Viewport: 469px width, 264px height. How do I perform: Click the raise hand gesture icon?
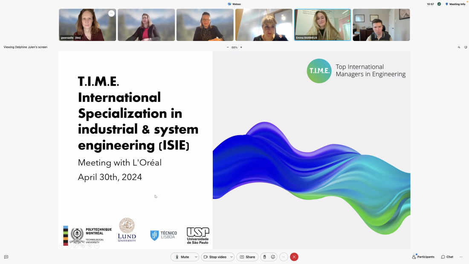coord(264,257)
